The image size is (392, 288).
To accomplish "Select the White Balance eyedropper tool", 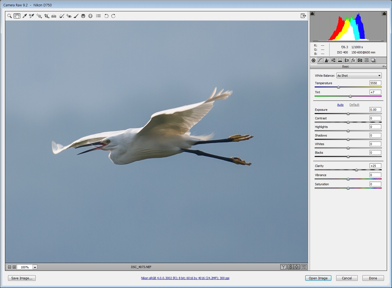I will (25, 16).
